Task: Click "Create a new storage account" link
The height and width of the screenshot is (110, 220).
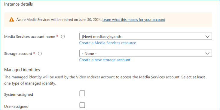Action: (105, 60)
